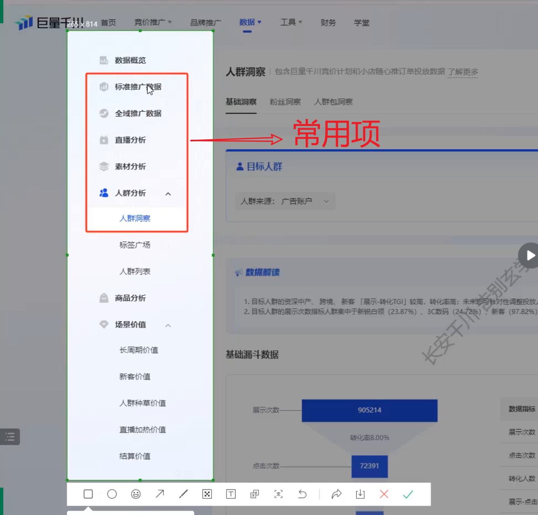Collapse the 场景价值 menu section

(x=168, y=325)
